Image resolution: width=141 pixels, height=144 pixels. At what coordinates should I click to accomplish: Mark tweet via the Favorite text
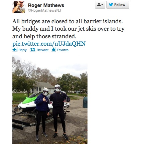tap(62, 50)
